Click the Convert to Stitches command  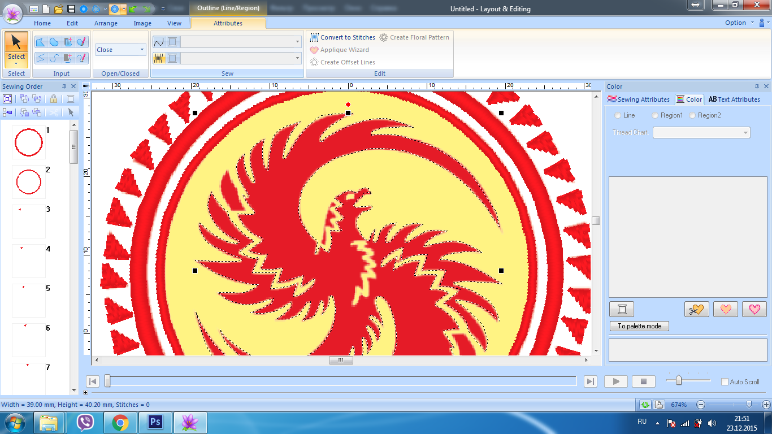(342, 37)
